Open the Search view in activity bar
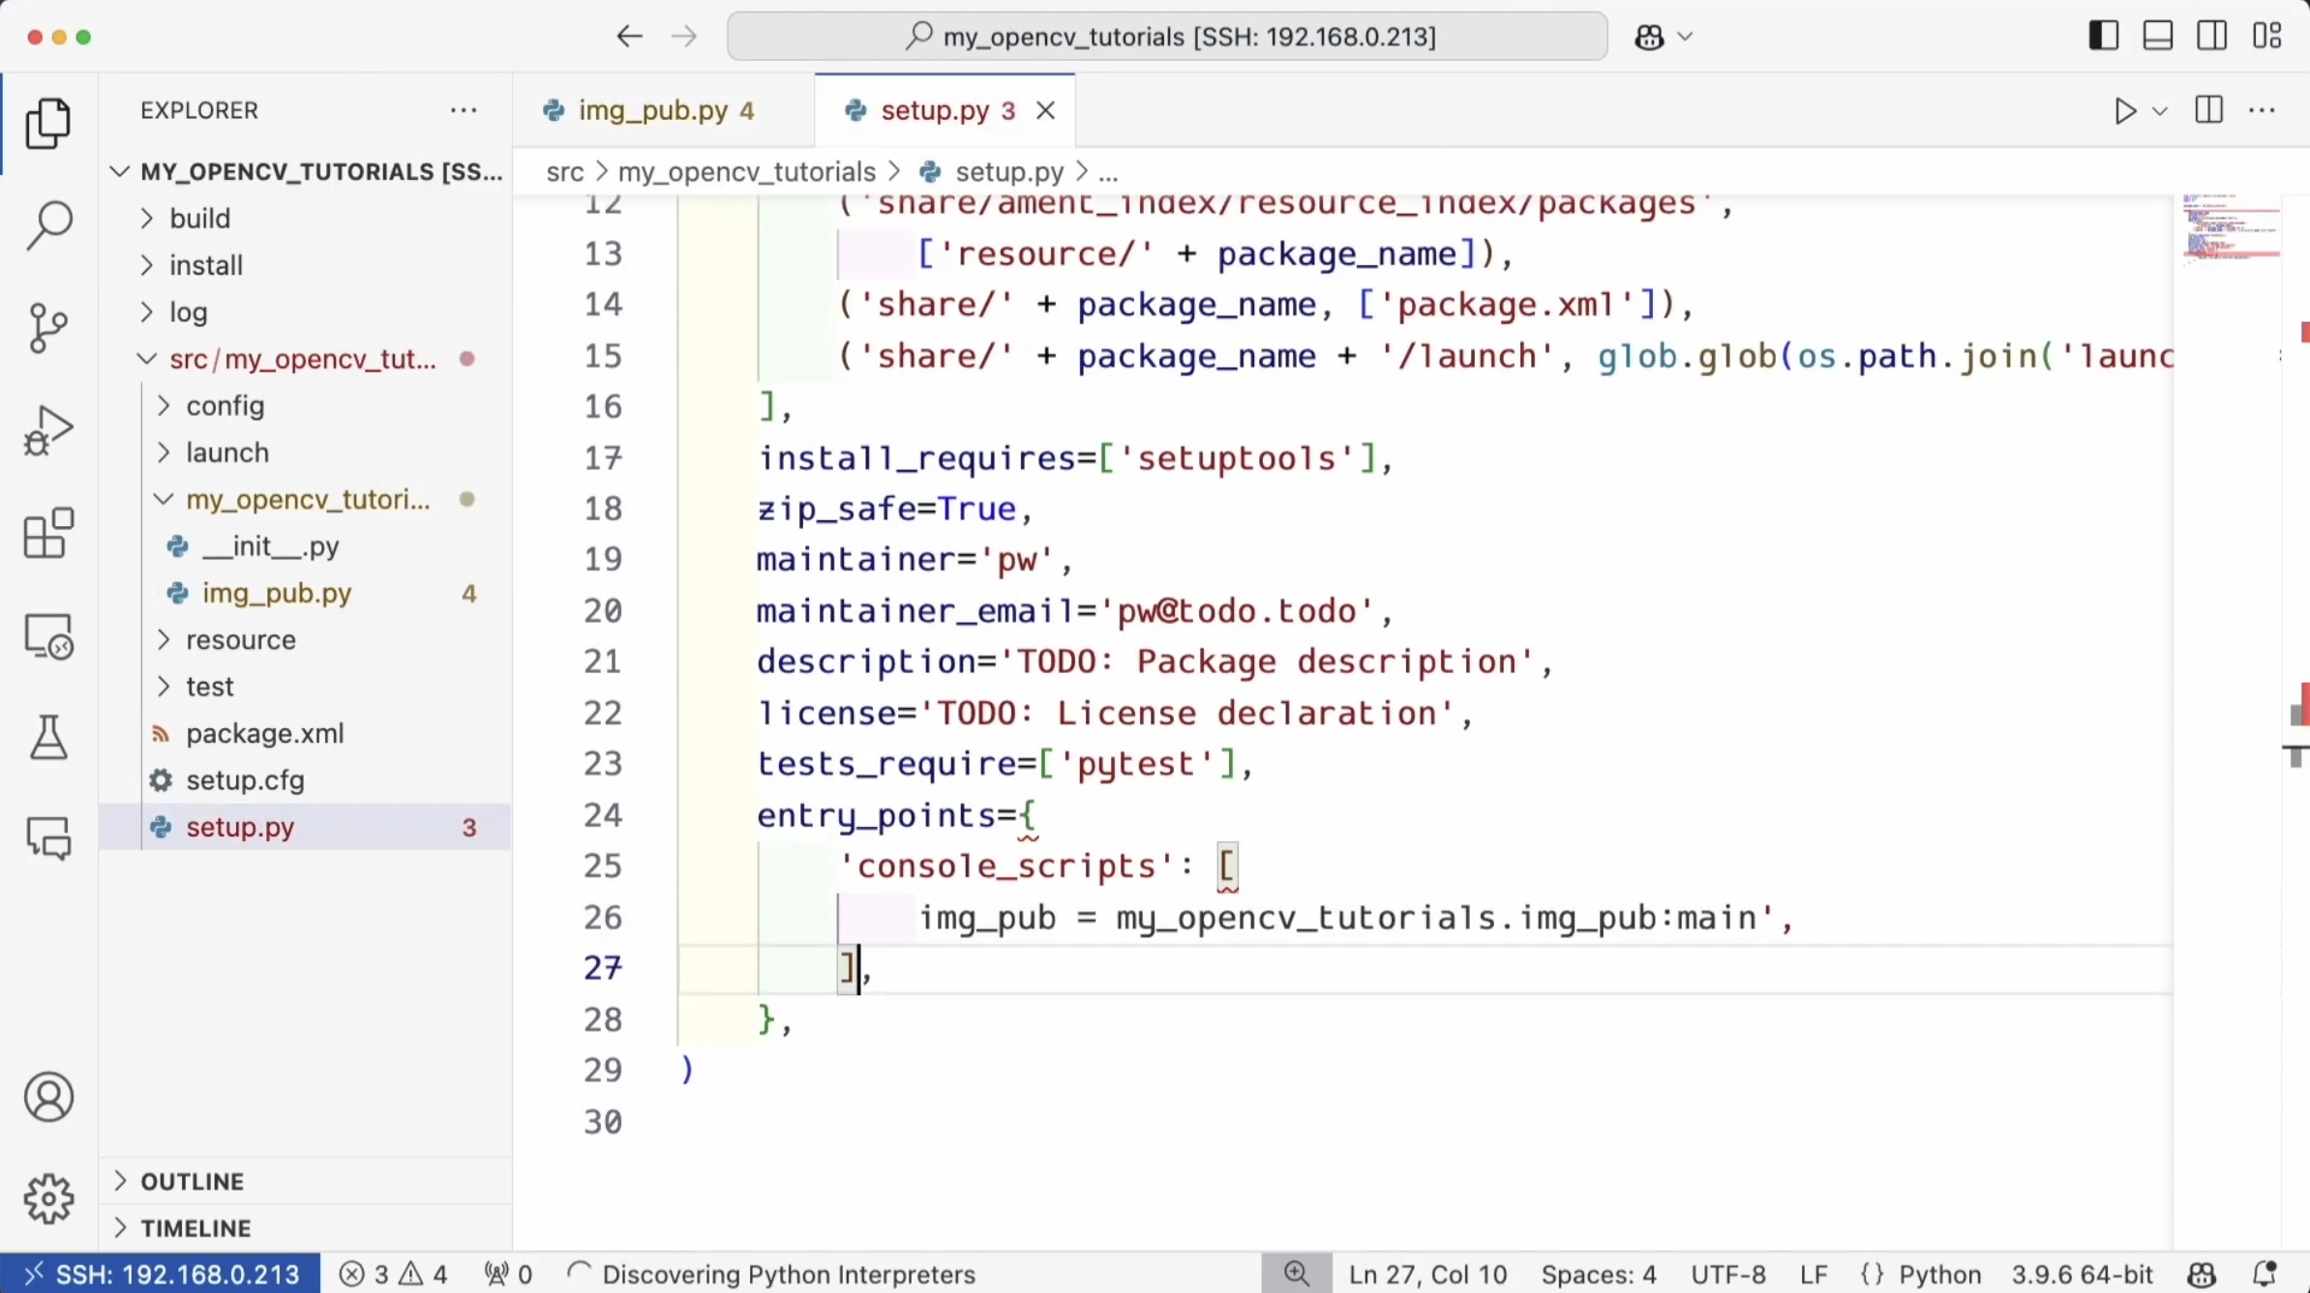Viewport: 2310px width, 1293px height. pos(48,225)
